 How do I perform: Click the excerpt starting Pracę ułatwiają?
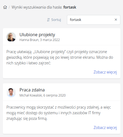pos(60,57)
